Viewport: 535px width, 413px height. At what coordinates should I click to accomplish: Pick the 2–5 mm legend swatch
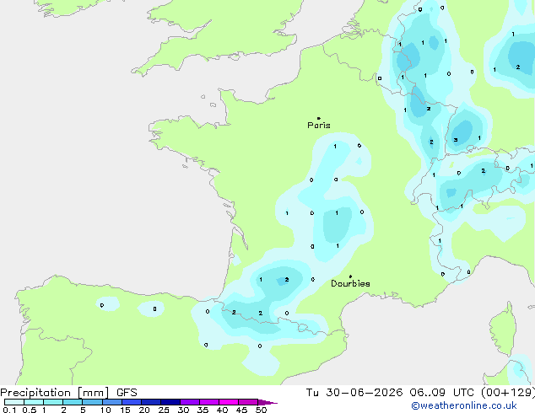[x=73, y=402]
